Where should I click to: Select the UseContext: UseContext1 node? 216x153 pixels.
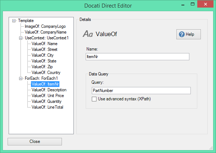[46, 38]
